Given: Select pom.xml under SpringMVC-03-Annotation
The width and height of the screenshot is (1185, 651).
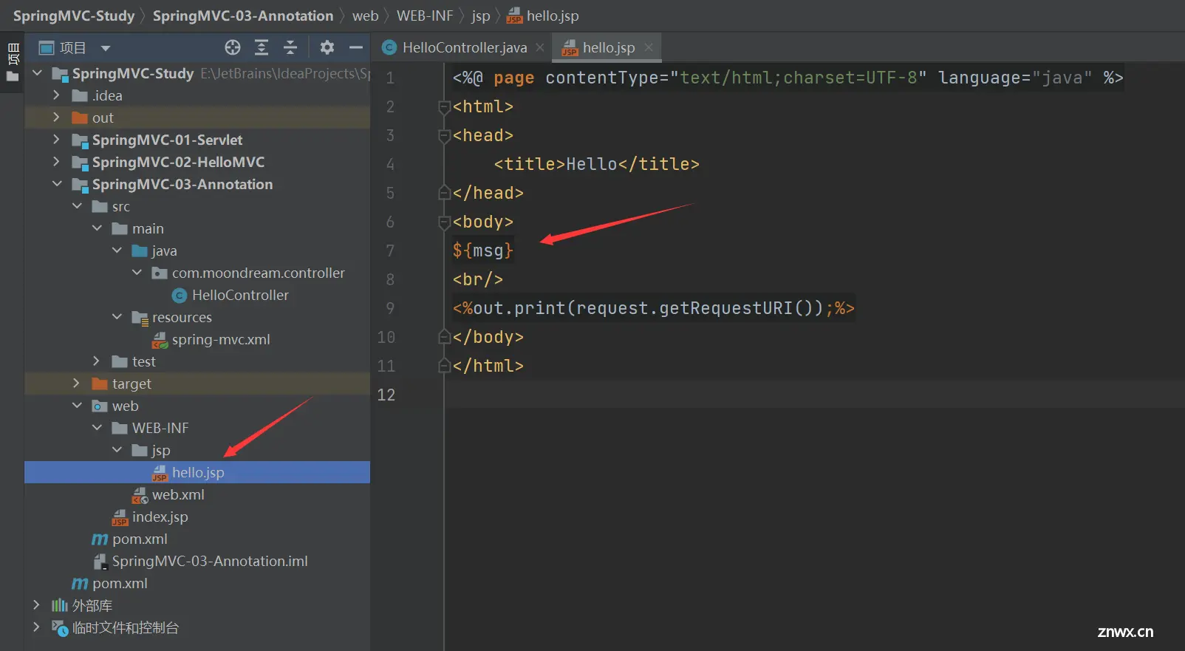Looking at the screenshot, I should (x=140, y=539).
